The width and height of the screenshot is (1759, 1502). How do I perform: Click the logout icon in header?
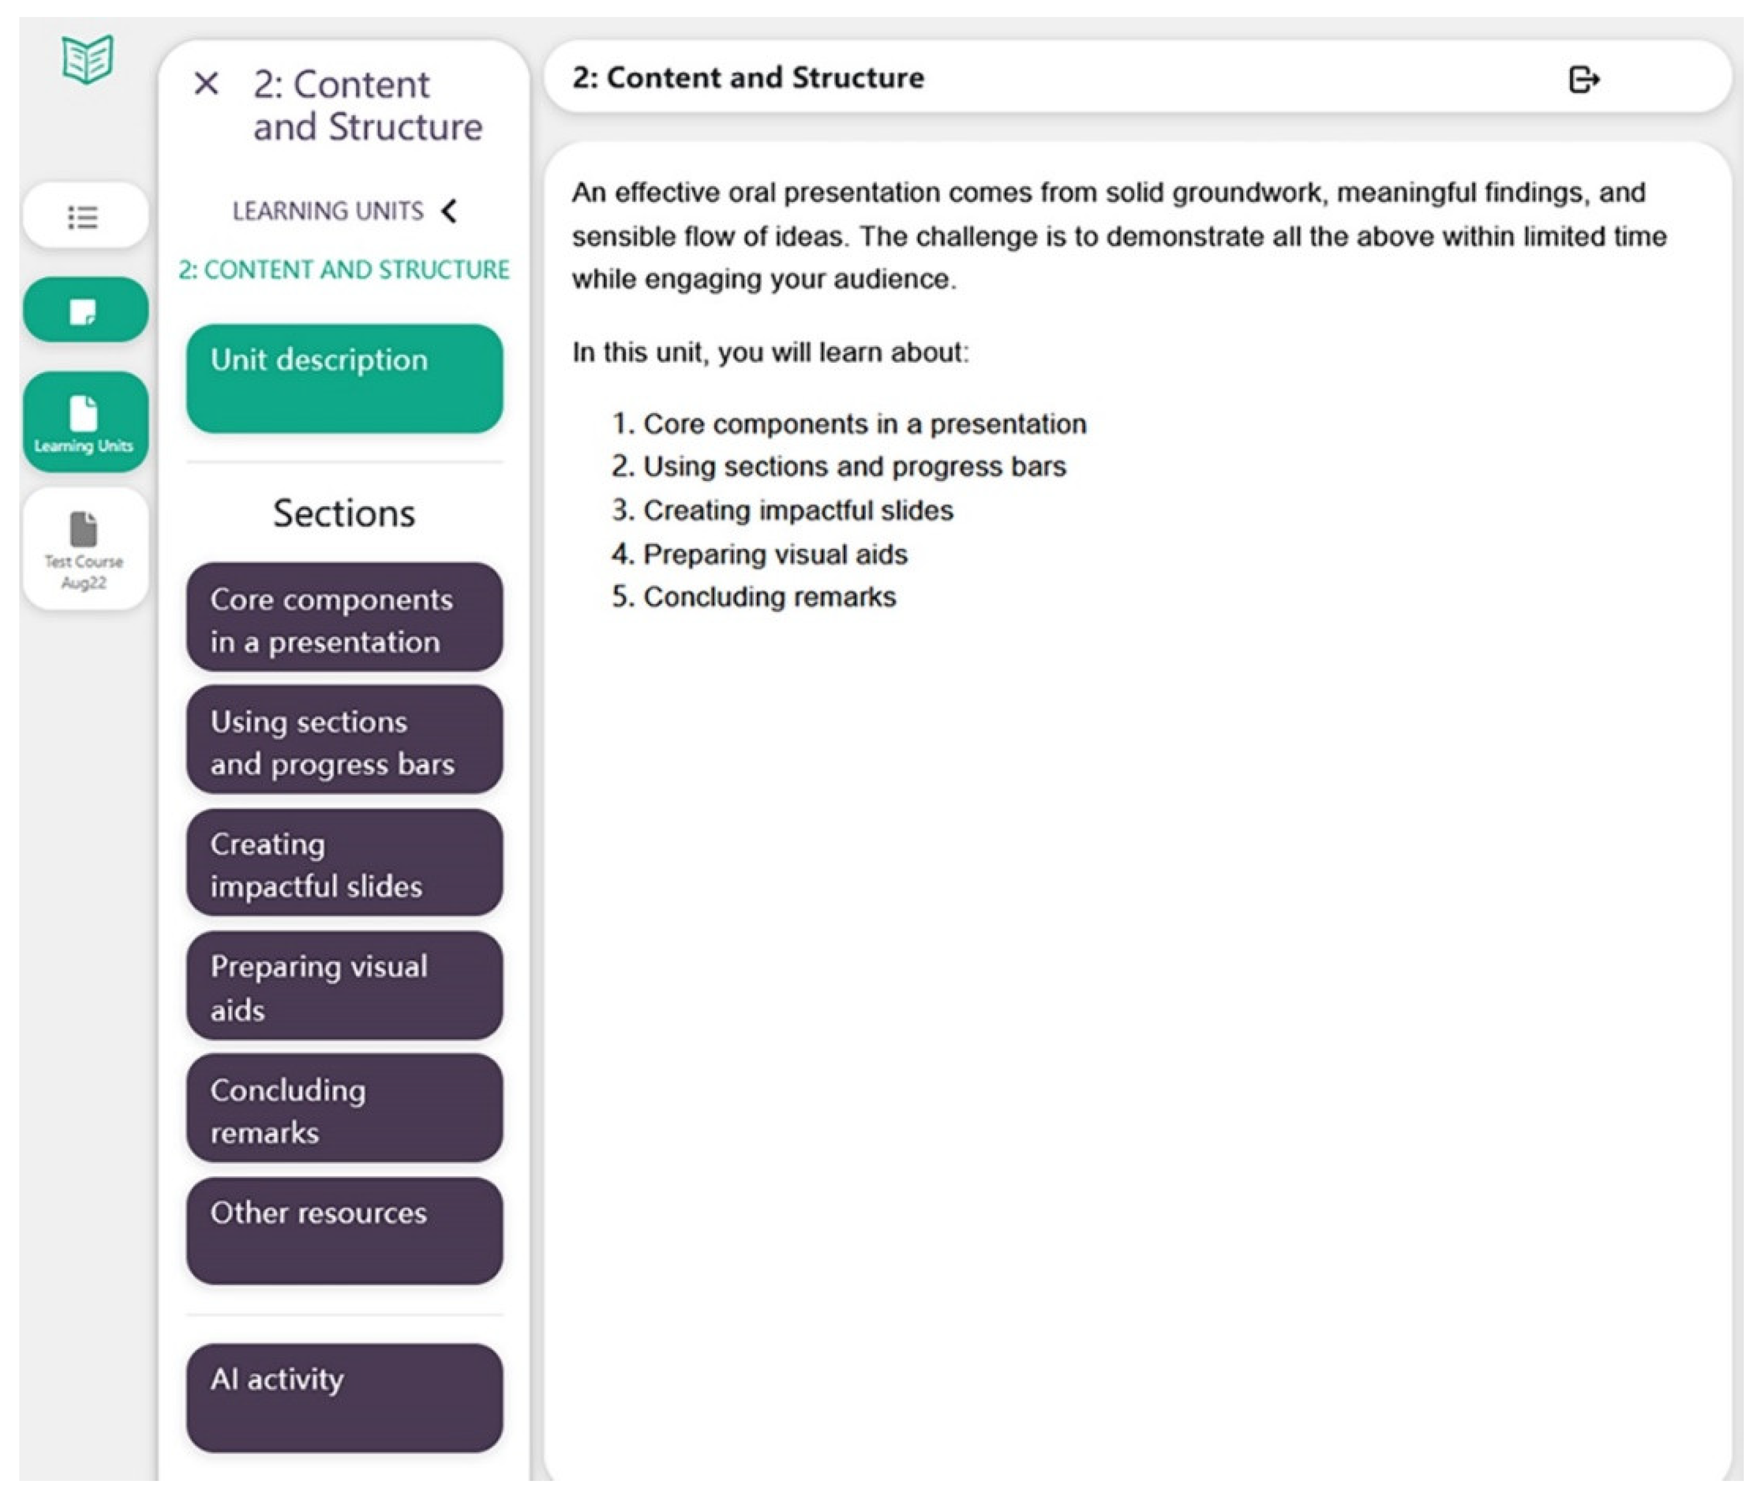[x=1583, y=80]
